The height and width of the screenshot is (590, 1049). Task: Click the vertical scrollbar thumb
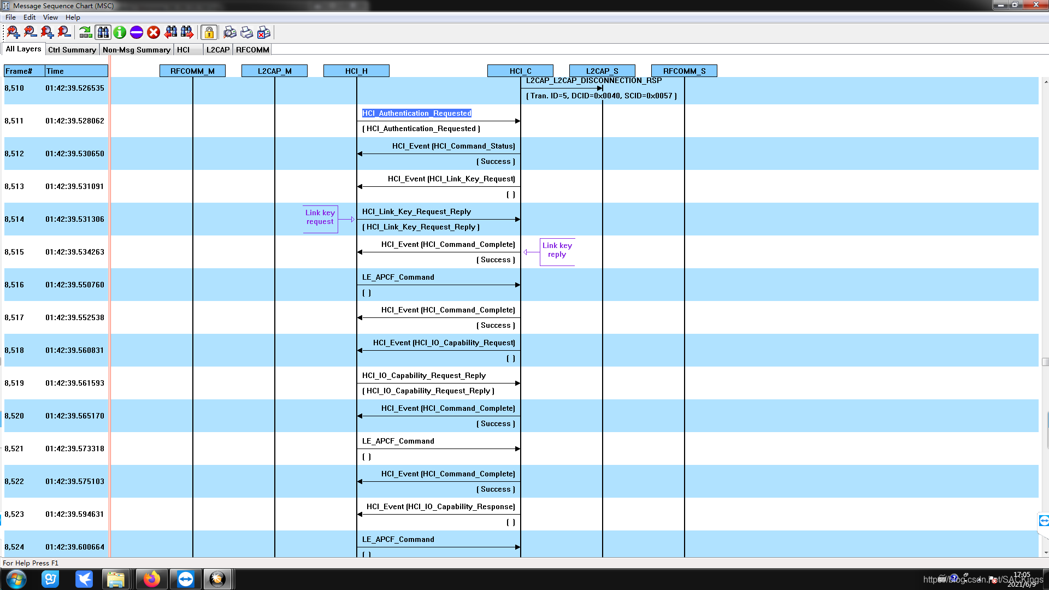click(x=1045, y=362)
